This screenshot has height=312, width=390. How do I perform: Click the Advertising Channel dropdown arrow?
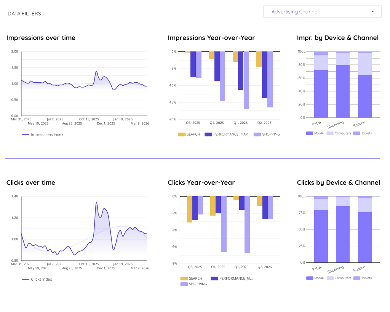372,12
